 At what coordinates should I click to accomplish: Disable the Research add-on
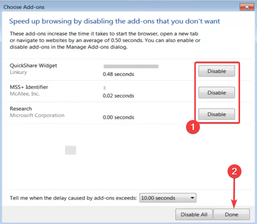pyautogui.click(x=217, y=114)
